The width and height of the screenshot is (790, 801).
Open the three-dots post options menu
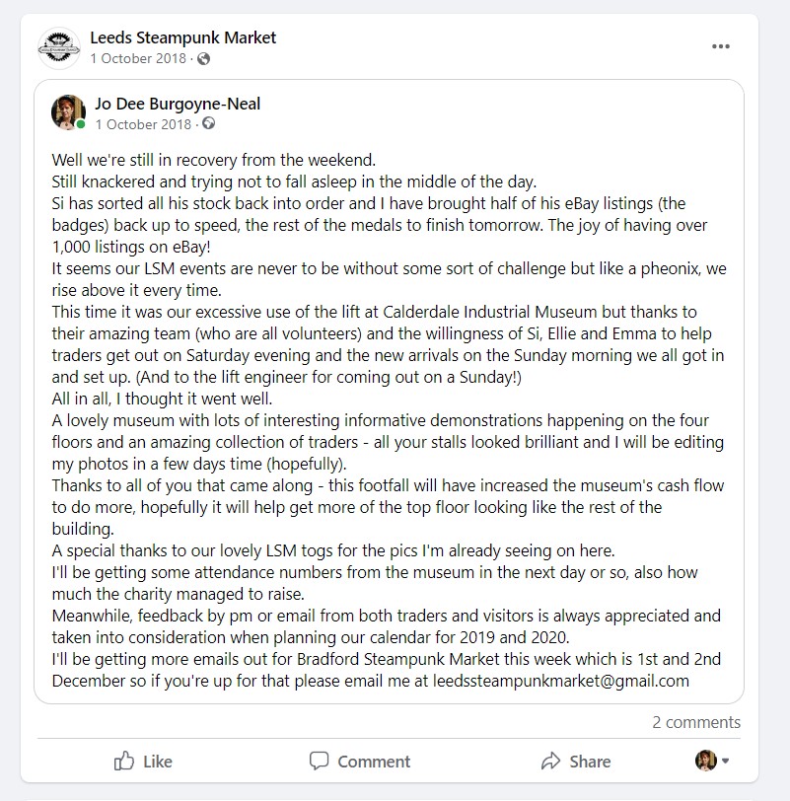721,46
